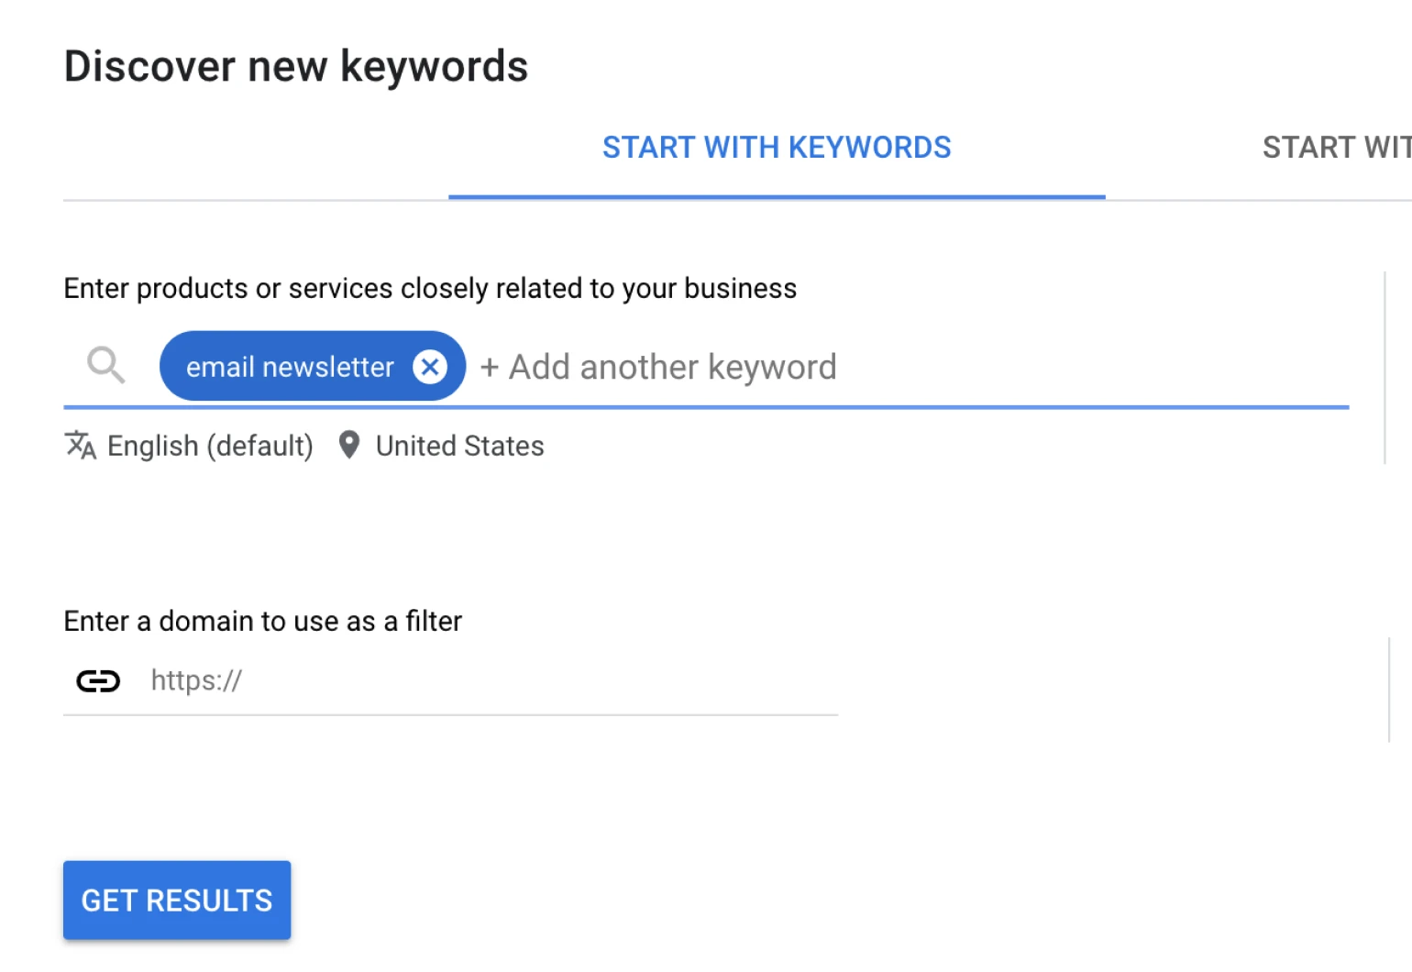
Task: Click the Enter products or services label
Action: [x=430, y=288]
